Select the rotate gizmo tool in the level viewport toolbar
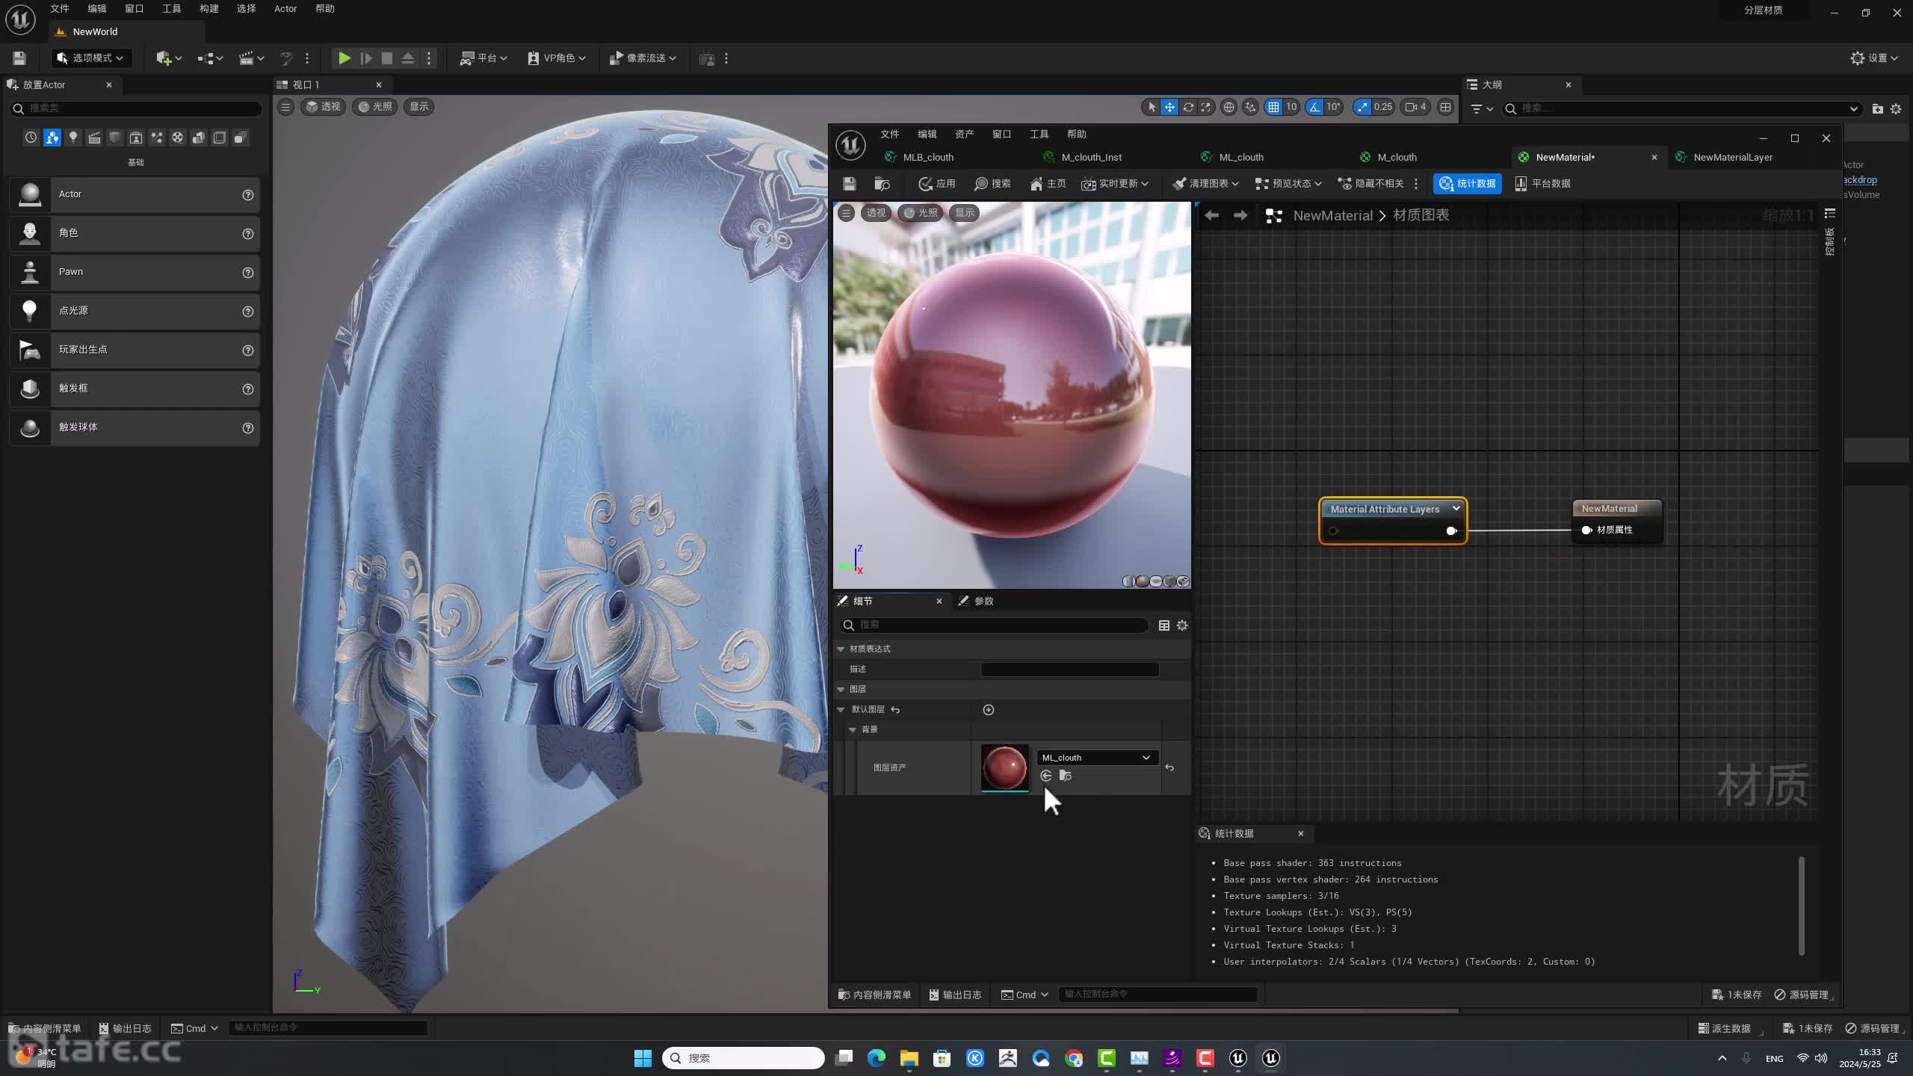Screen dimensions: 1913x1076 pyautogui.click(x=1188, y=107)
